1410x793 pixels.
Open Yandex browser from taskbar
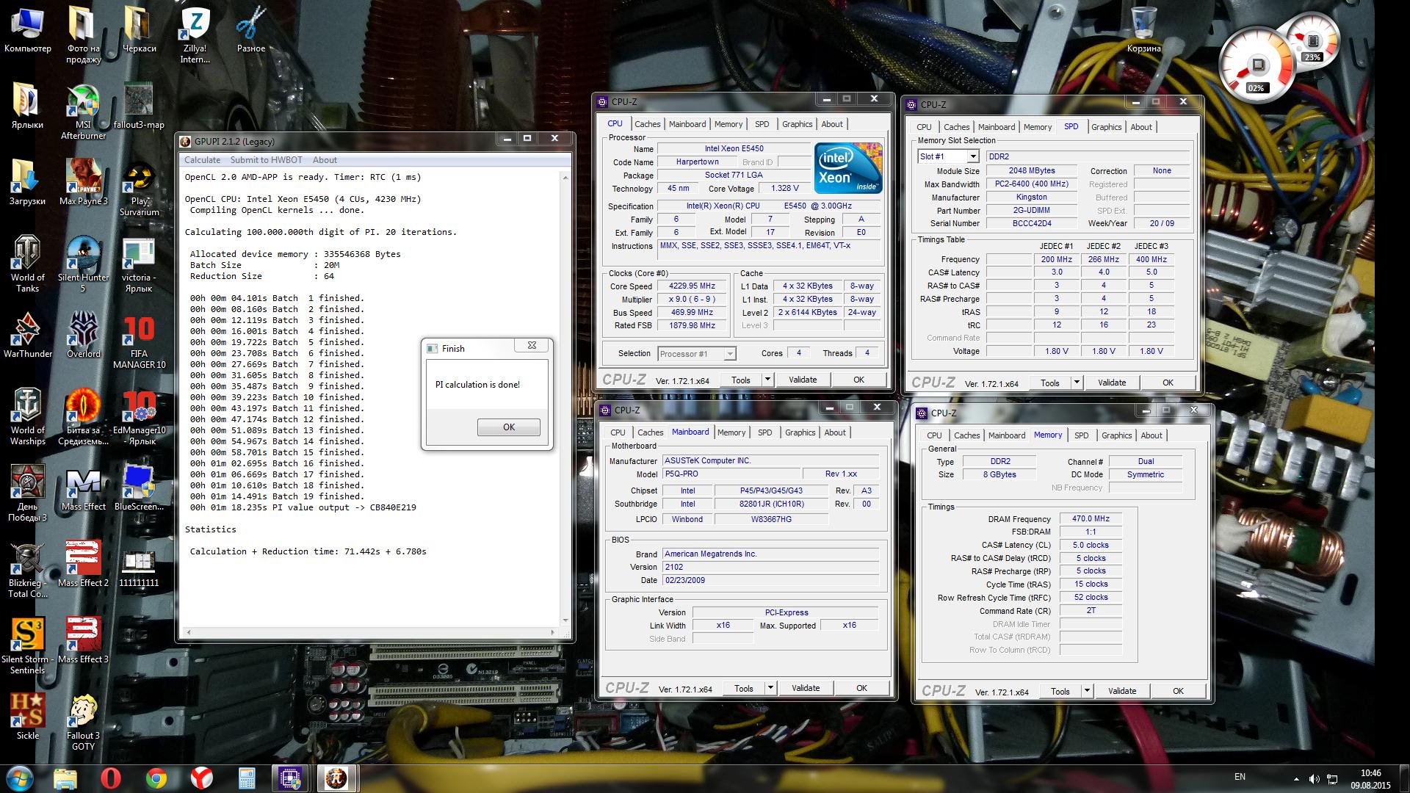[x=201, y=778]
